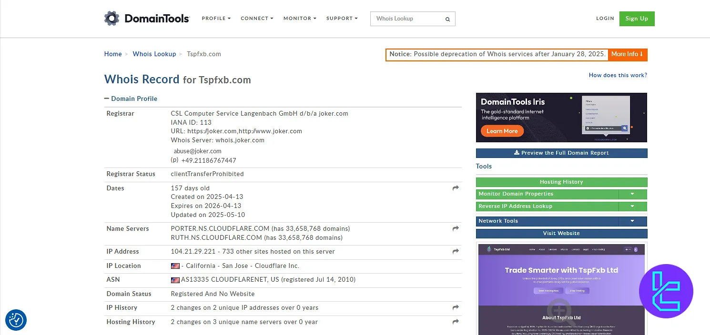
Task: Open the Network Tools dropdown
Action: tap(632, 221)
